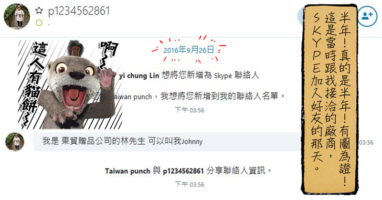This screenshot has height=200, width=382.
Task: Click the yi chung Lin sender name
Action: pos(139,76)
